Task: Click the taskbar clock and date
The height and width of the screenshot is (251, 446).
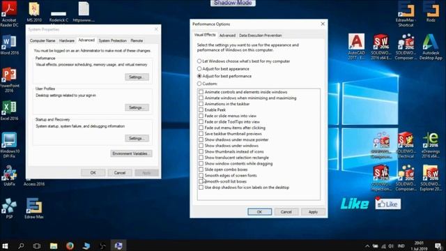Action: coord(419,246)
